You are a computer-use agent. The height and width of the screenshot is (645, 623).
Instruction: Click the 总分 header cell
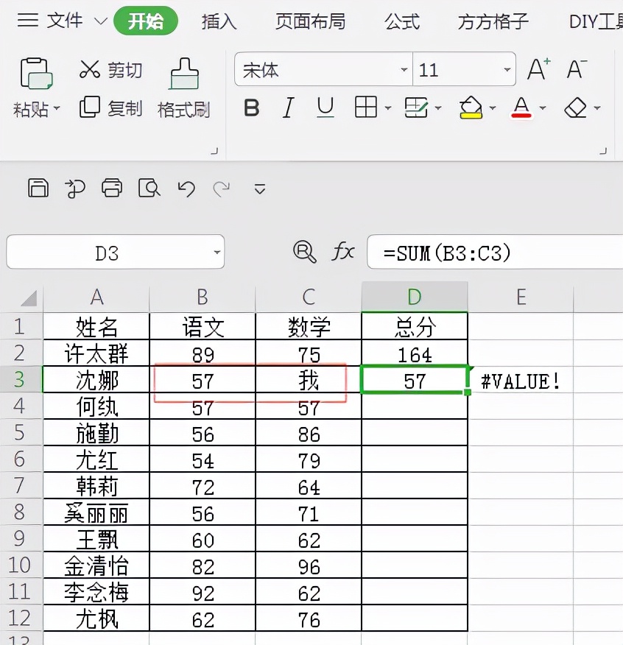(x=415, y=327)
